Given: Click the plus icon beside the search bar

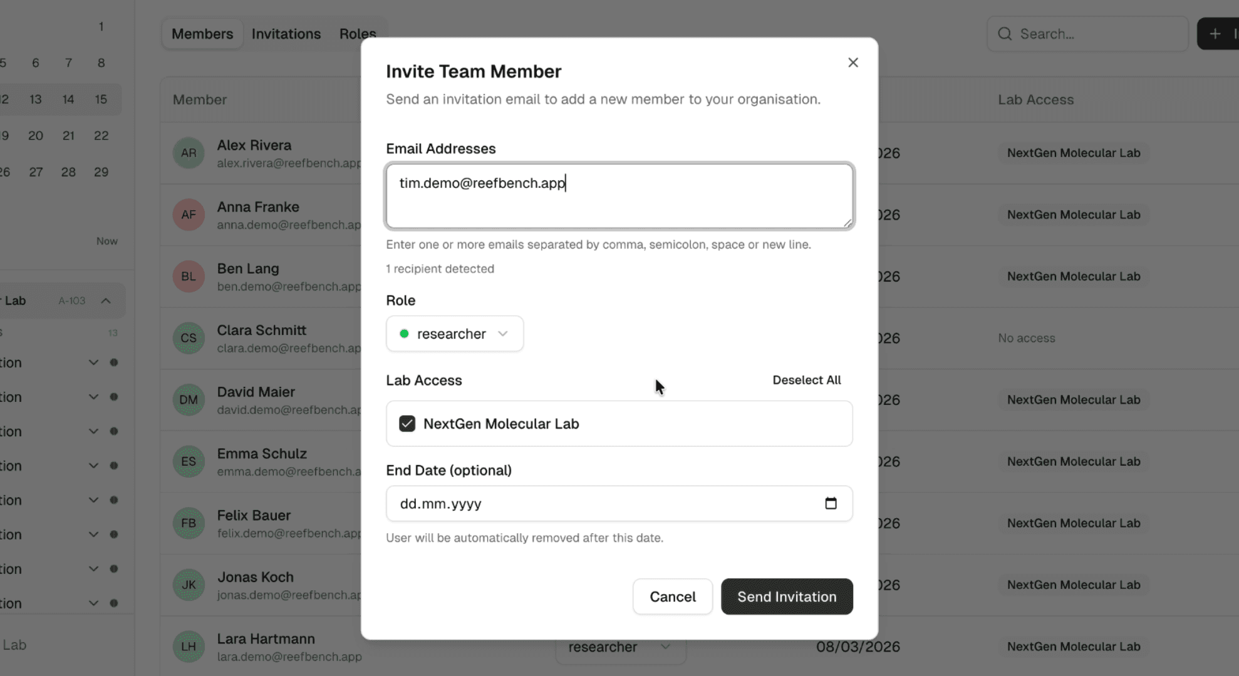Looking at the screenshot, I should pos(1216,33).
